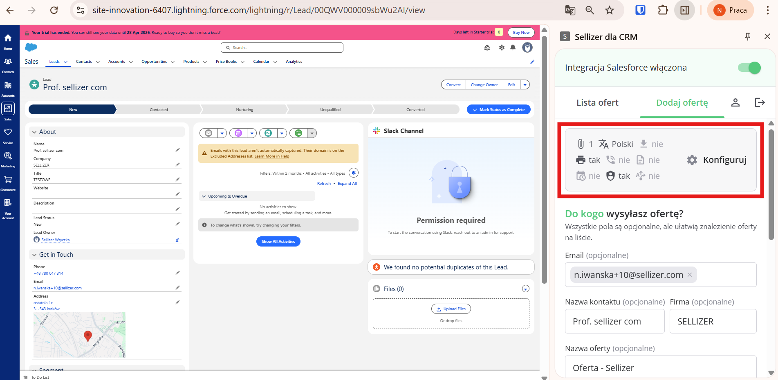Open the Salesforce setup gear icon

502,48
